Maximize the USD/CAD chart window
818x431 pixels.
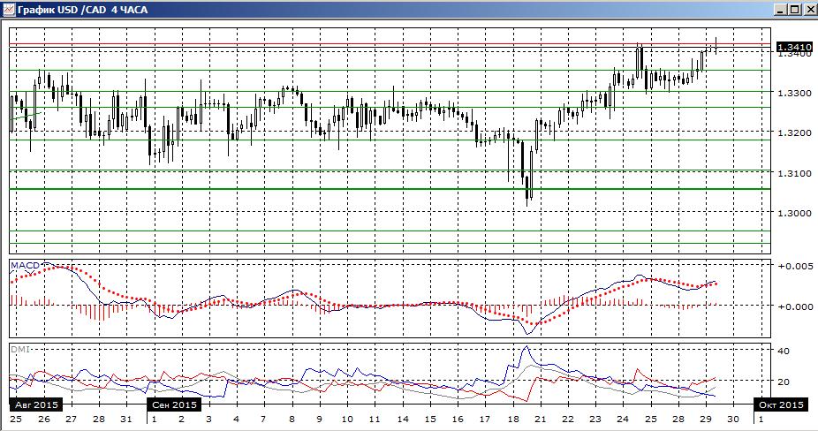click(794, 10)
